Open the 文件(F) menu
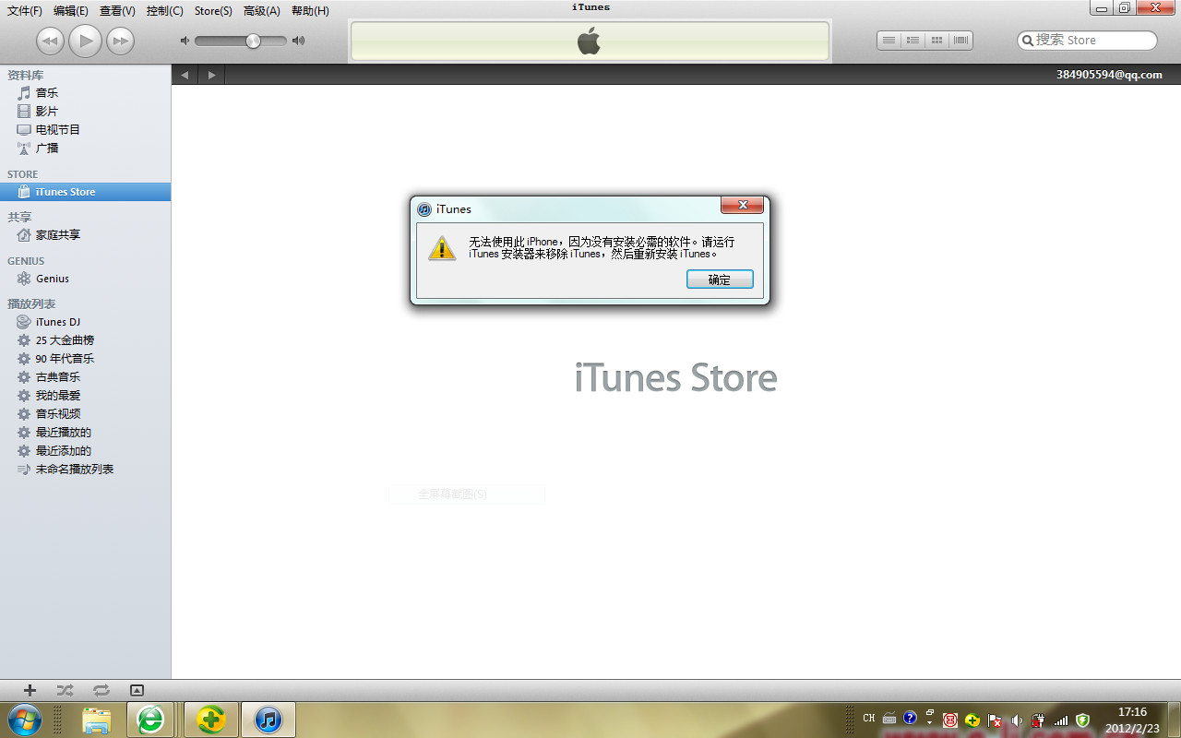This screenshot has width=1181, height=738. coord(25,11)
